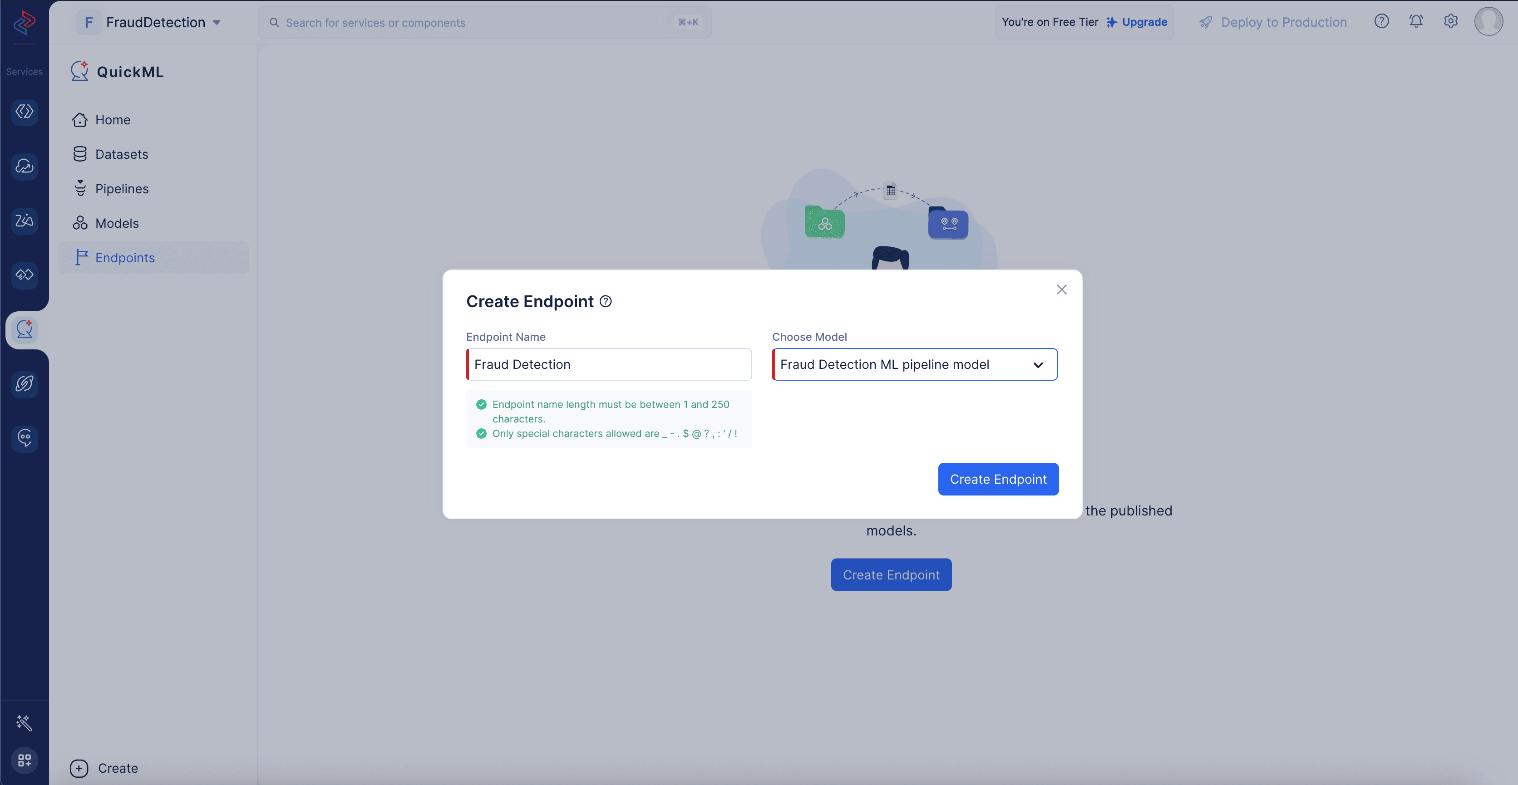Click the close dialog button
The width and height of the screenshot is (1518, 785).
point(1061,289)
